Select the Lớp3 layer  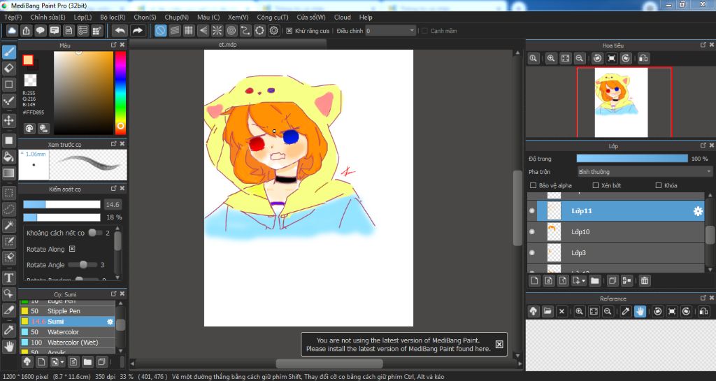pos(617,253)
